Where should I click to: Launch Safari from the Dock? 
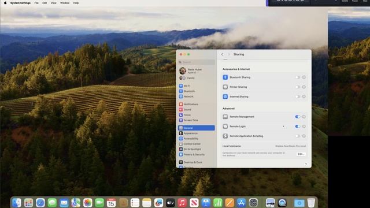point(40,203)
